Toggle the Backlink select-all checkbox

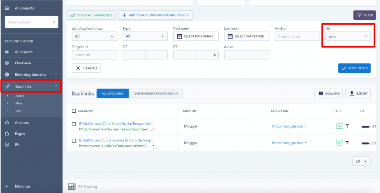[74, 111]
